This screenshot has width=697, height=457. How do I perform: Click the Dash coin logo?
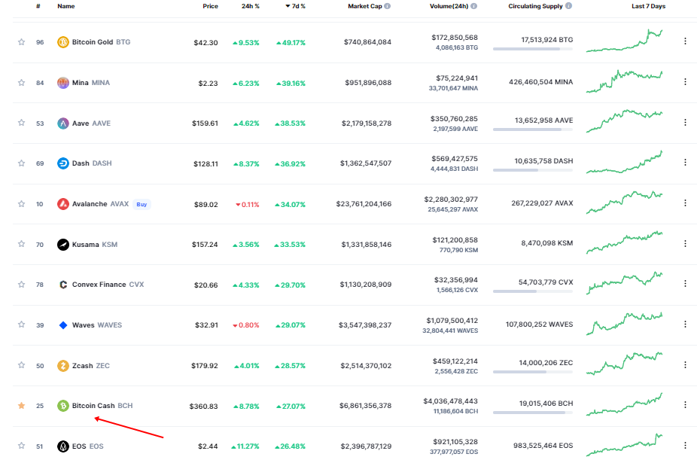click(63, 163)
